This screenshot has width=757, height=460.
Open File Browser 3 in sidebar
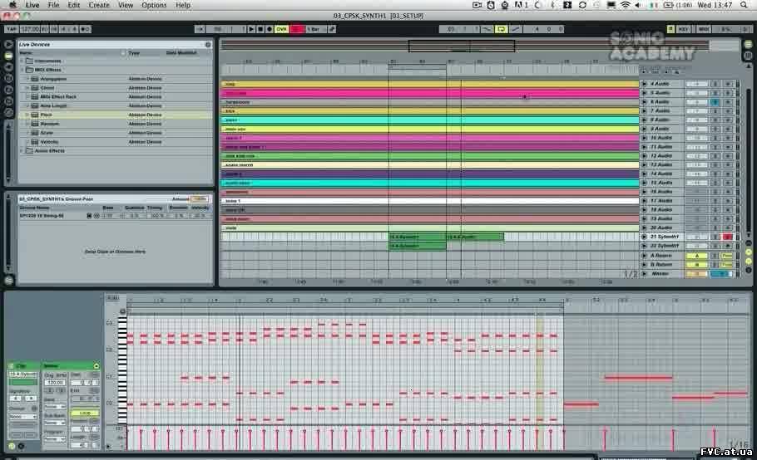pyautogui.click(x=8, y=101)
